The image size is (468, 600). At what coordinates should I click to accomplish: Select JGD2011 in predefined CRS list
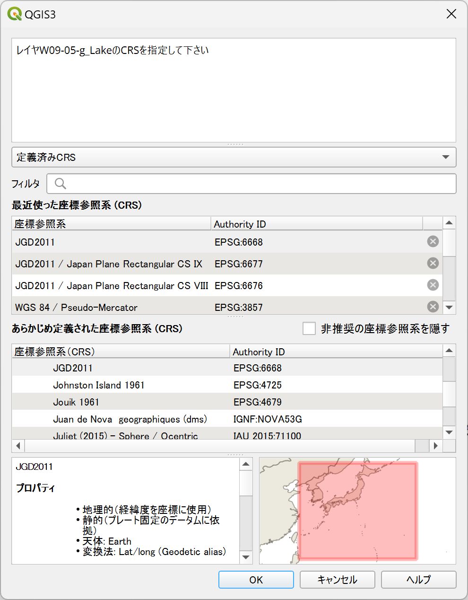(x=227, y=368)
